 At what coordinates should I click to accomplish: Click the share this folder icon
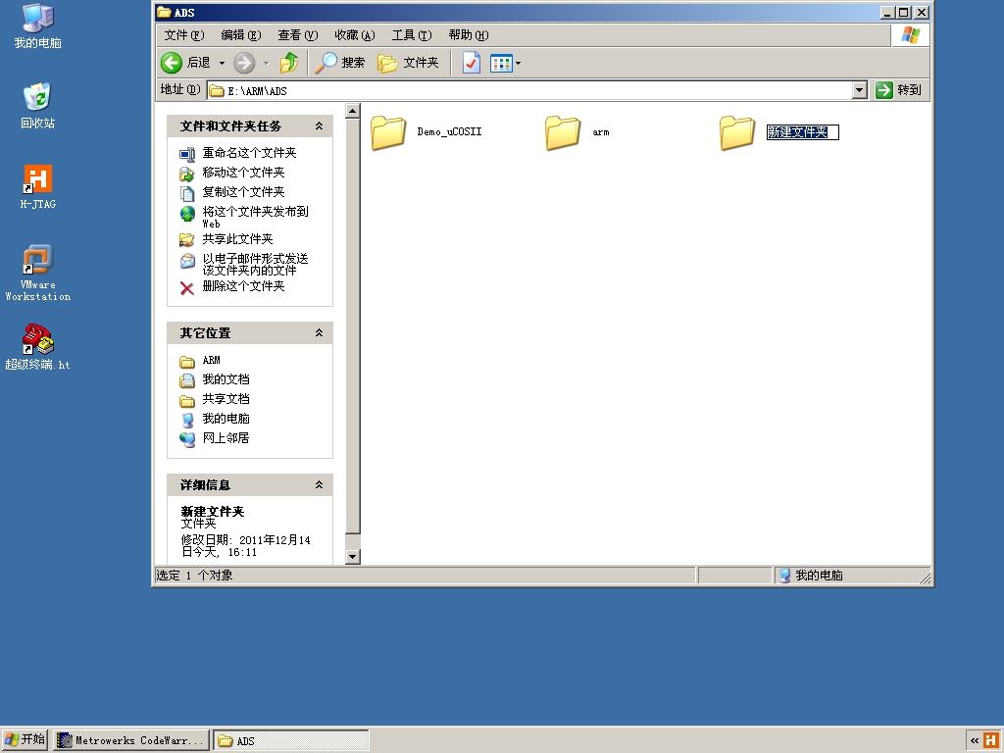187,239
